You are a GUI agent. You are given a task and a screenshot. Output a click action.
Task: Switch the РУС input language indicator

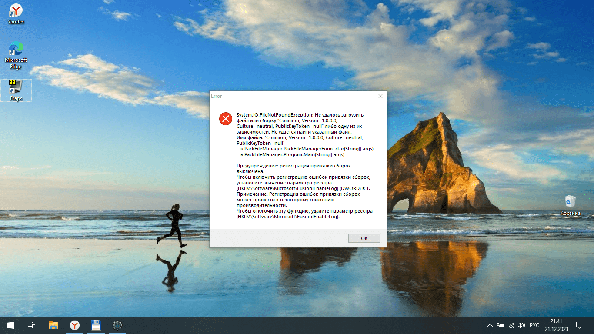[534, 325]
